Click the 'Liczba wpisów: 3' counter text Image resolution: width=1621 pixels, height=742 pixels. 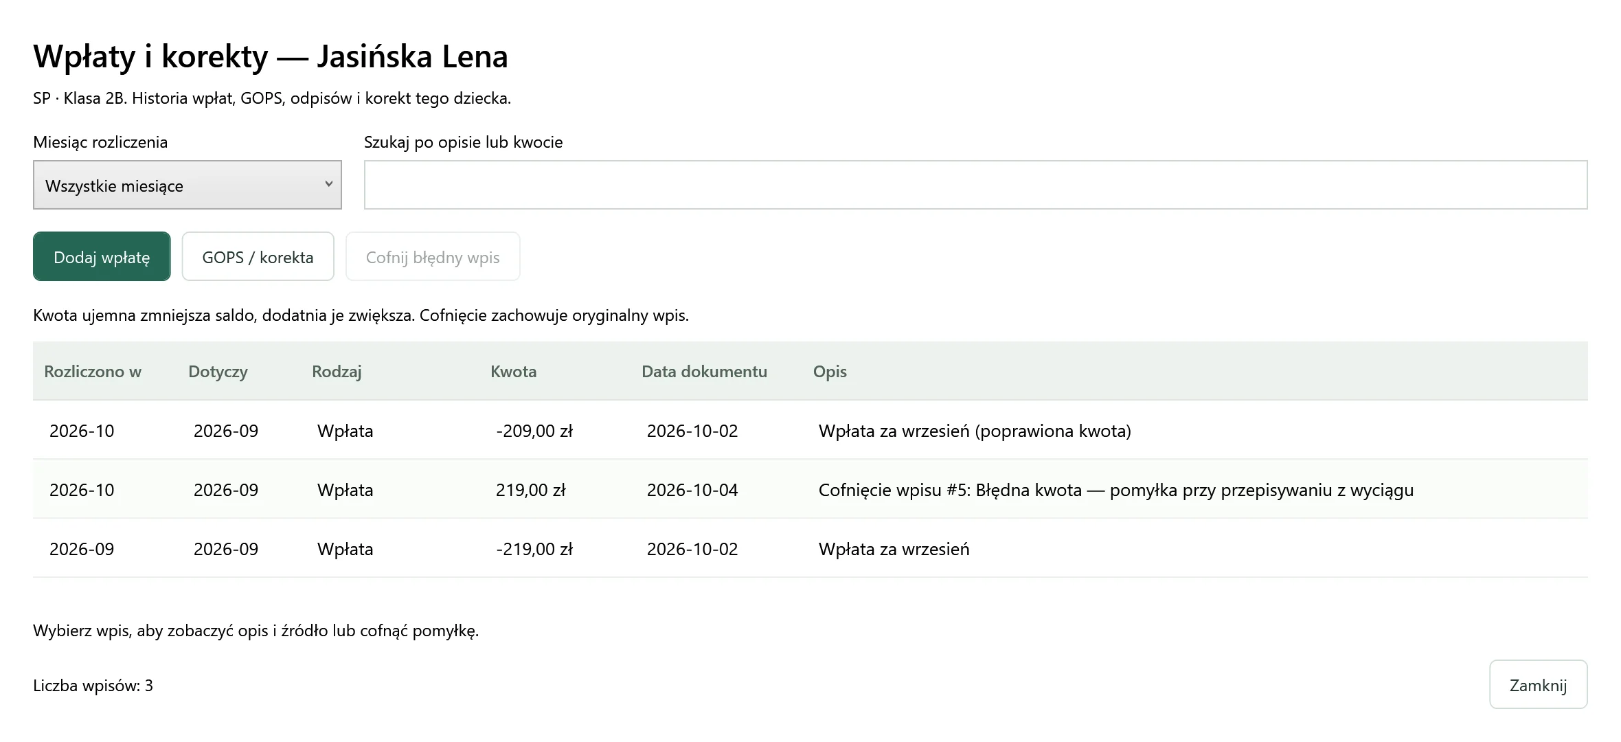pos(93,686)
